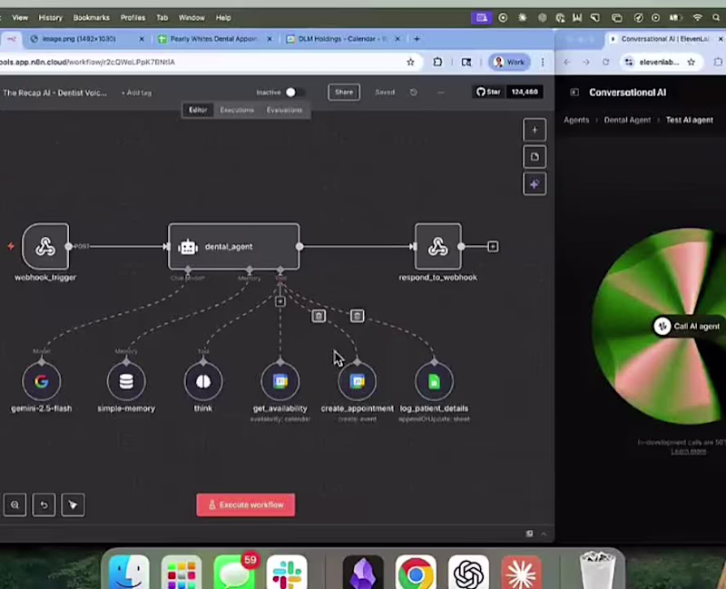Screen dimensions: 726x589
Task: Click the Execute workflow button
Action: coord(245,505)
